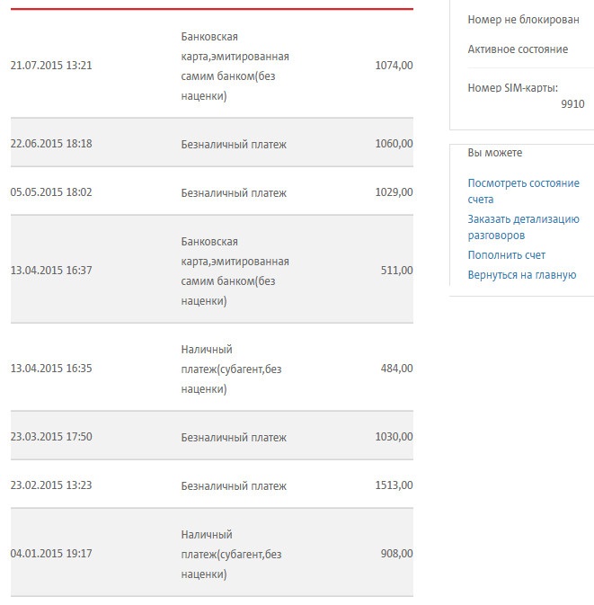This screenshot has width=594, height=605.
Task: Click the 1513,00 payment amount
Action: [x=394, y=485]
